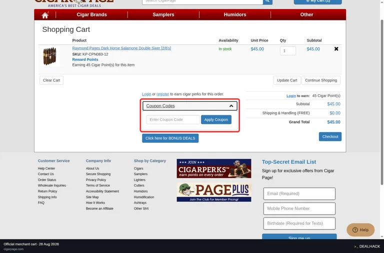The width and height of the screenshot is (384, 253).
Task: Open the Help chat widget
Action: 360,230
